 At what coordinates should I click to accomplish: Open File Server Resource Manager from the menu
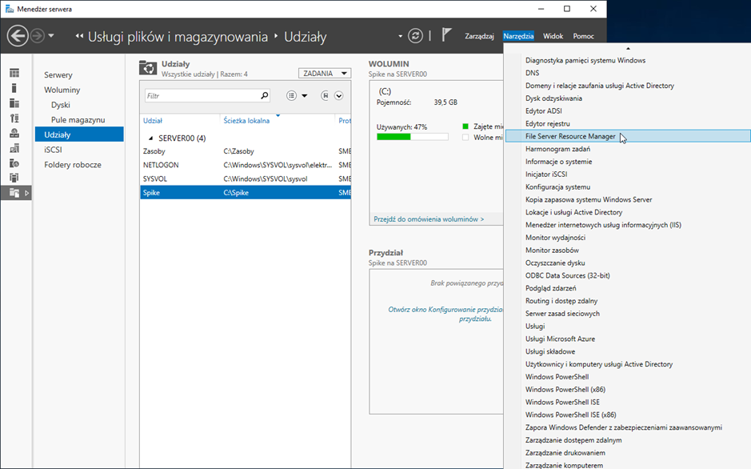[570, 136]
